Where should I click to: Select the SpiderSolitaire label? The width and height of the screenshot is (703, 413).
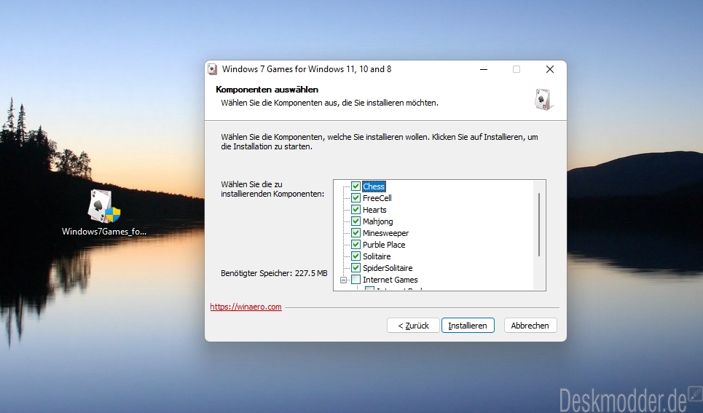[x=388, y=268]
